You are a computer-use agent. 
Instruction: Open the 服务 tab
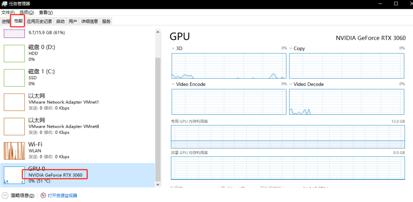point(106,22)
